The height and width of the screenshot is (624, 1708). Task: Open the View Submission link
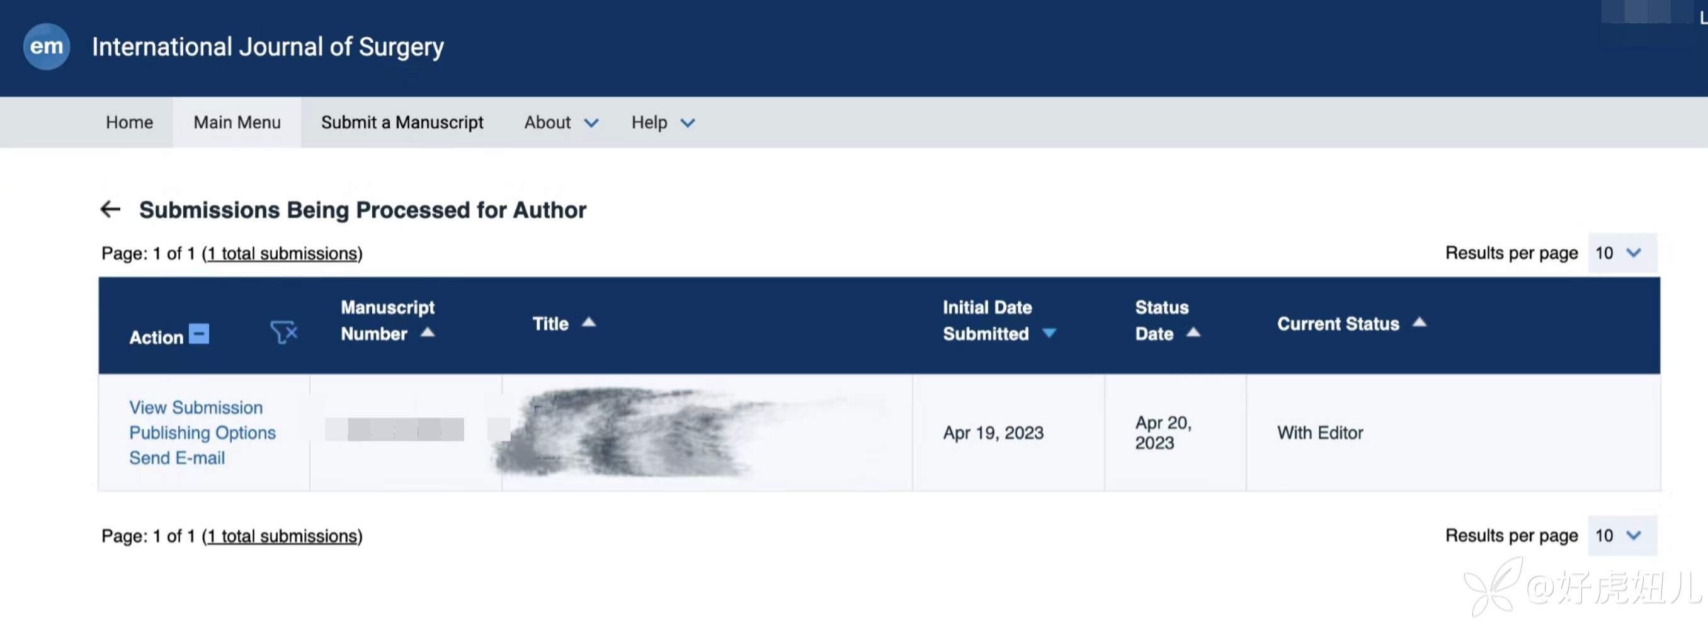[196, 407]
